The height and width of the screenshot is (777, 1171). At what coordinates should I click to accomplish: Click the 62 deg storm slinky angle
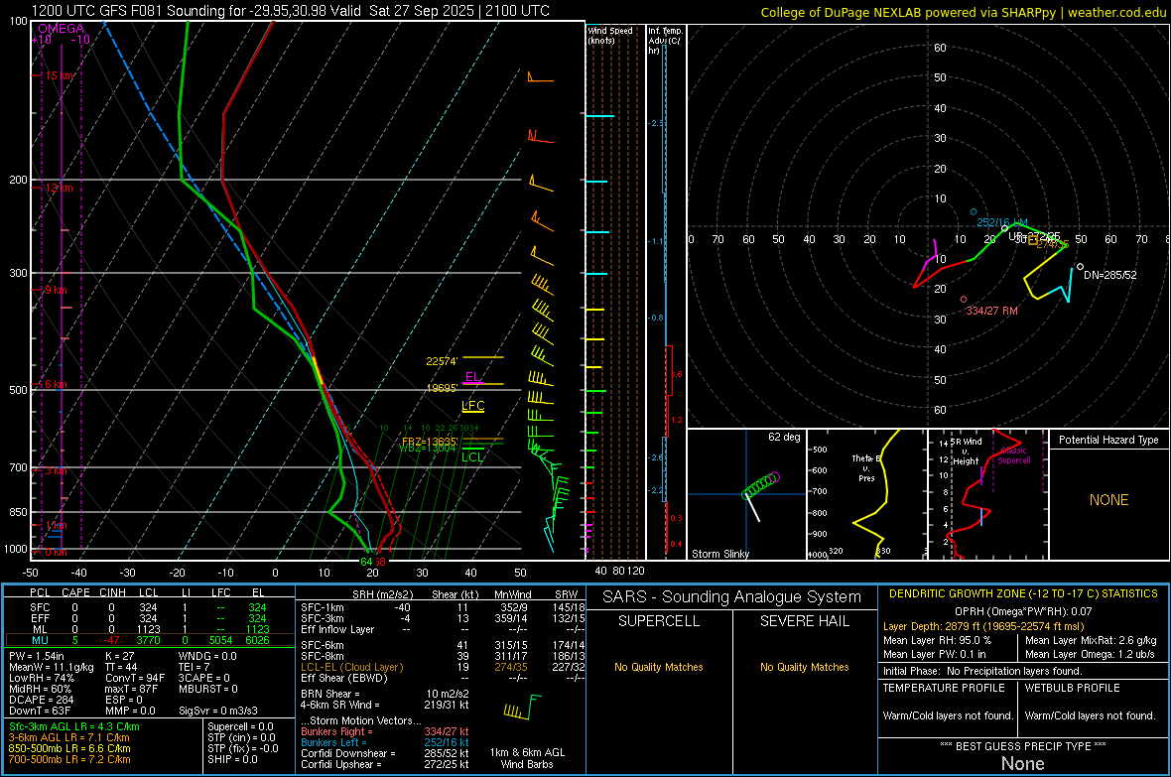784,437
